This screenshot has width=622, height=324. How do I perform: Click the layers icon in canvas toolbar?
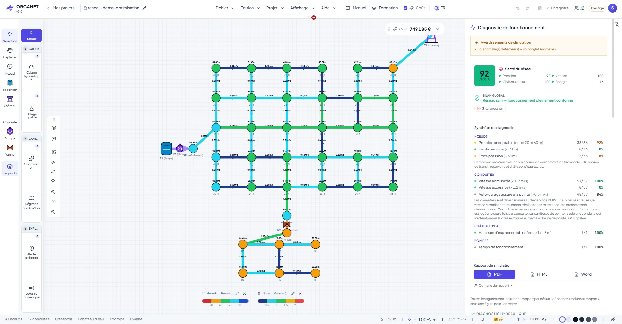[54, 128]
